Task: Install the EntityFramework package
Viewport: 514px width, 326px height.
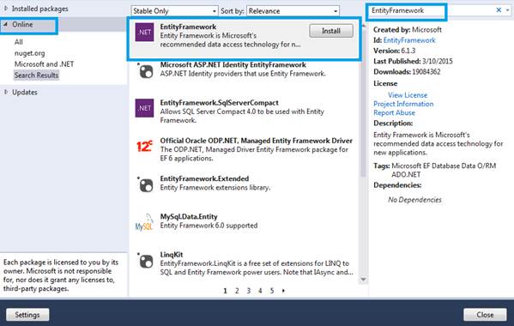Action: click(x=331, y=31)
